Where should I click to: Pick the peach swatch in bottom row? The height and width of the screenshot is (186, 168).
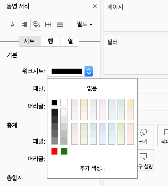point(130,134)
